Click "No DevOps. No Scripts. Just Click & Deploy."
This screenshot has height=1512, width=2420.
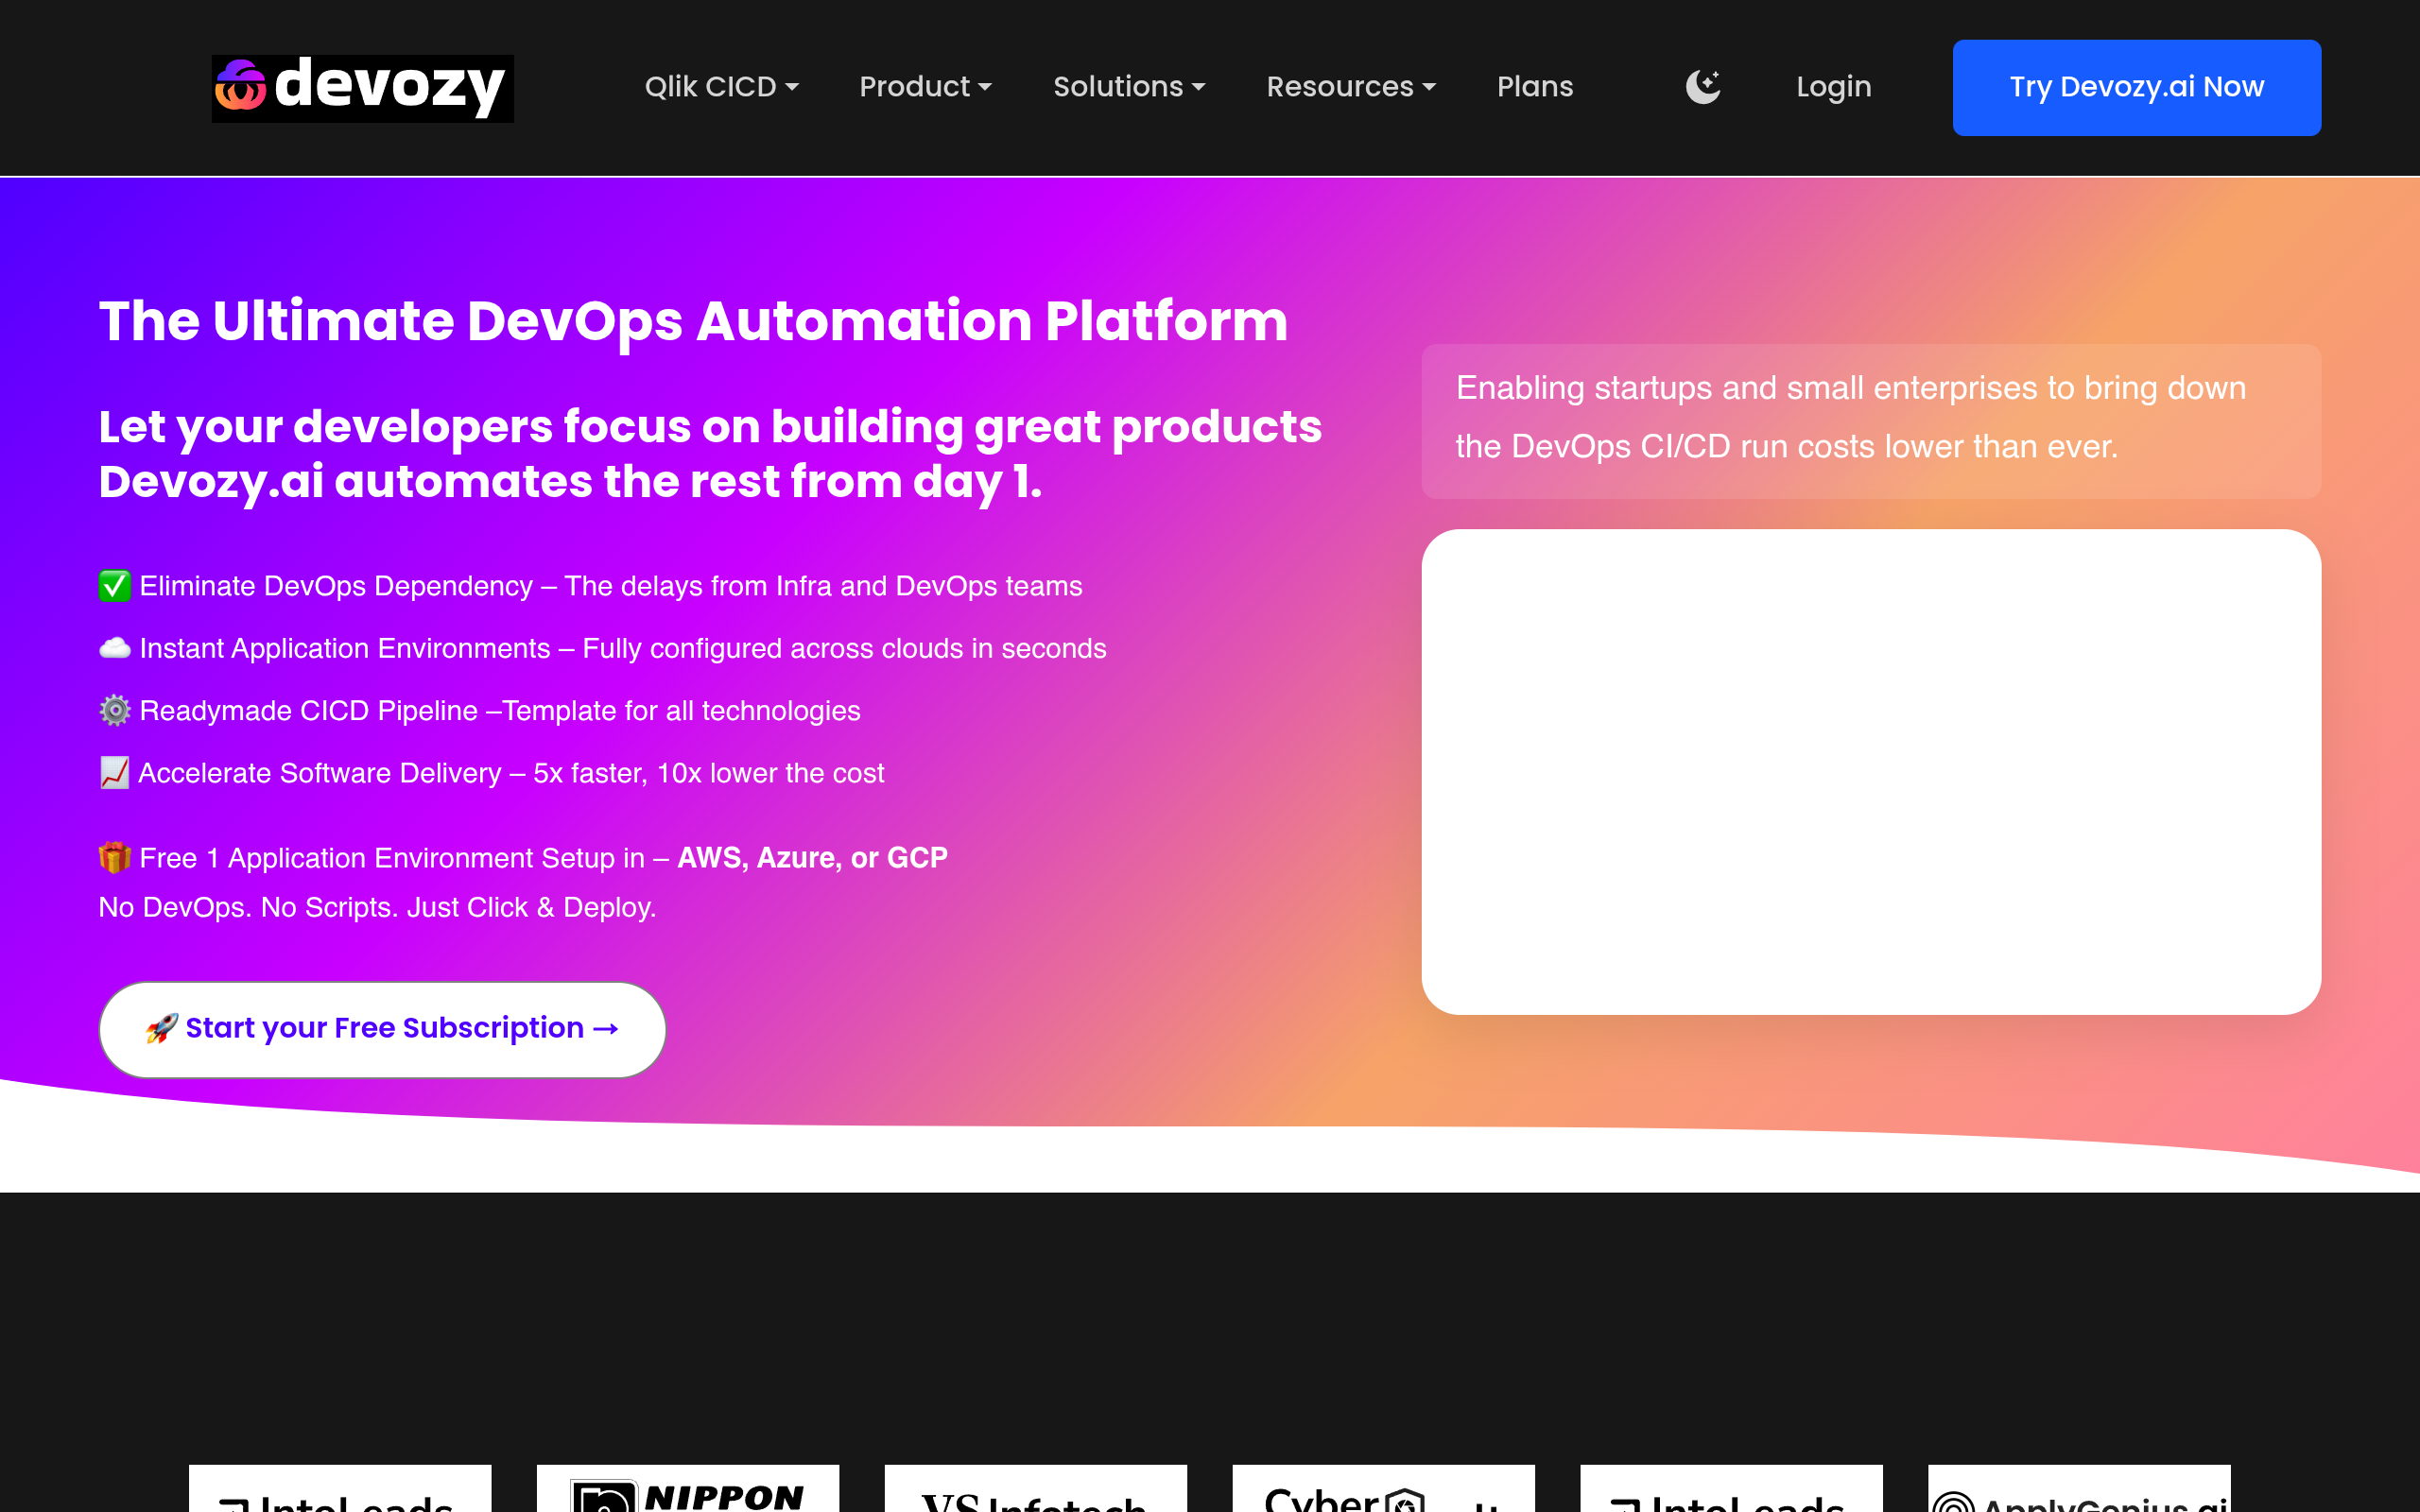click(x=377, y=907)
